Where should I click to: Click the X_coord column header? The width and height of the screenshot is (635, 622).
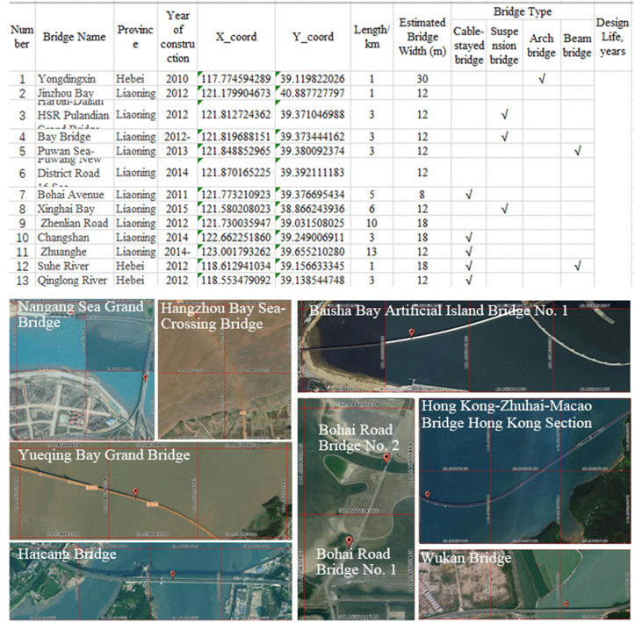236,37
